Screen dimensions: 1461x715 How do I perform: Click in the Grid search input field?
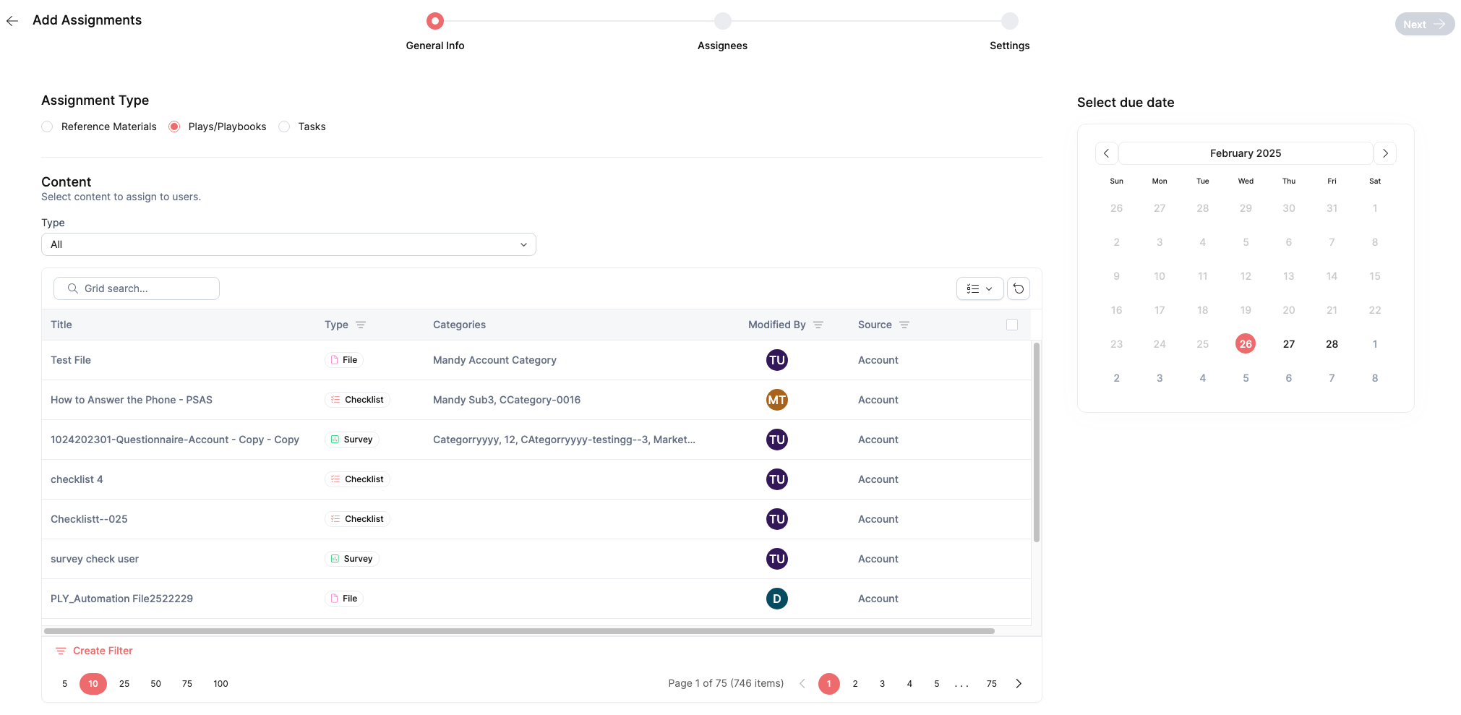point(137,288)
